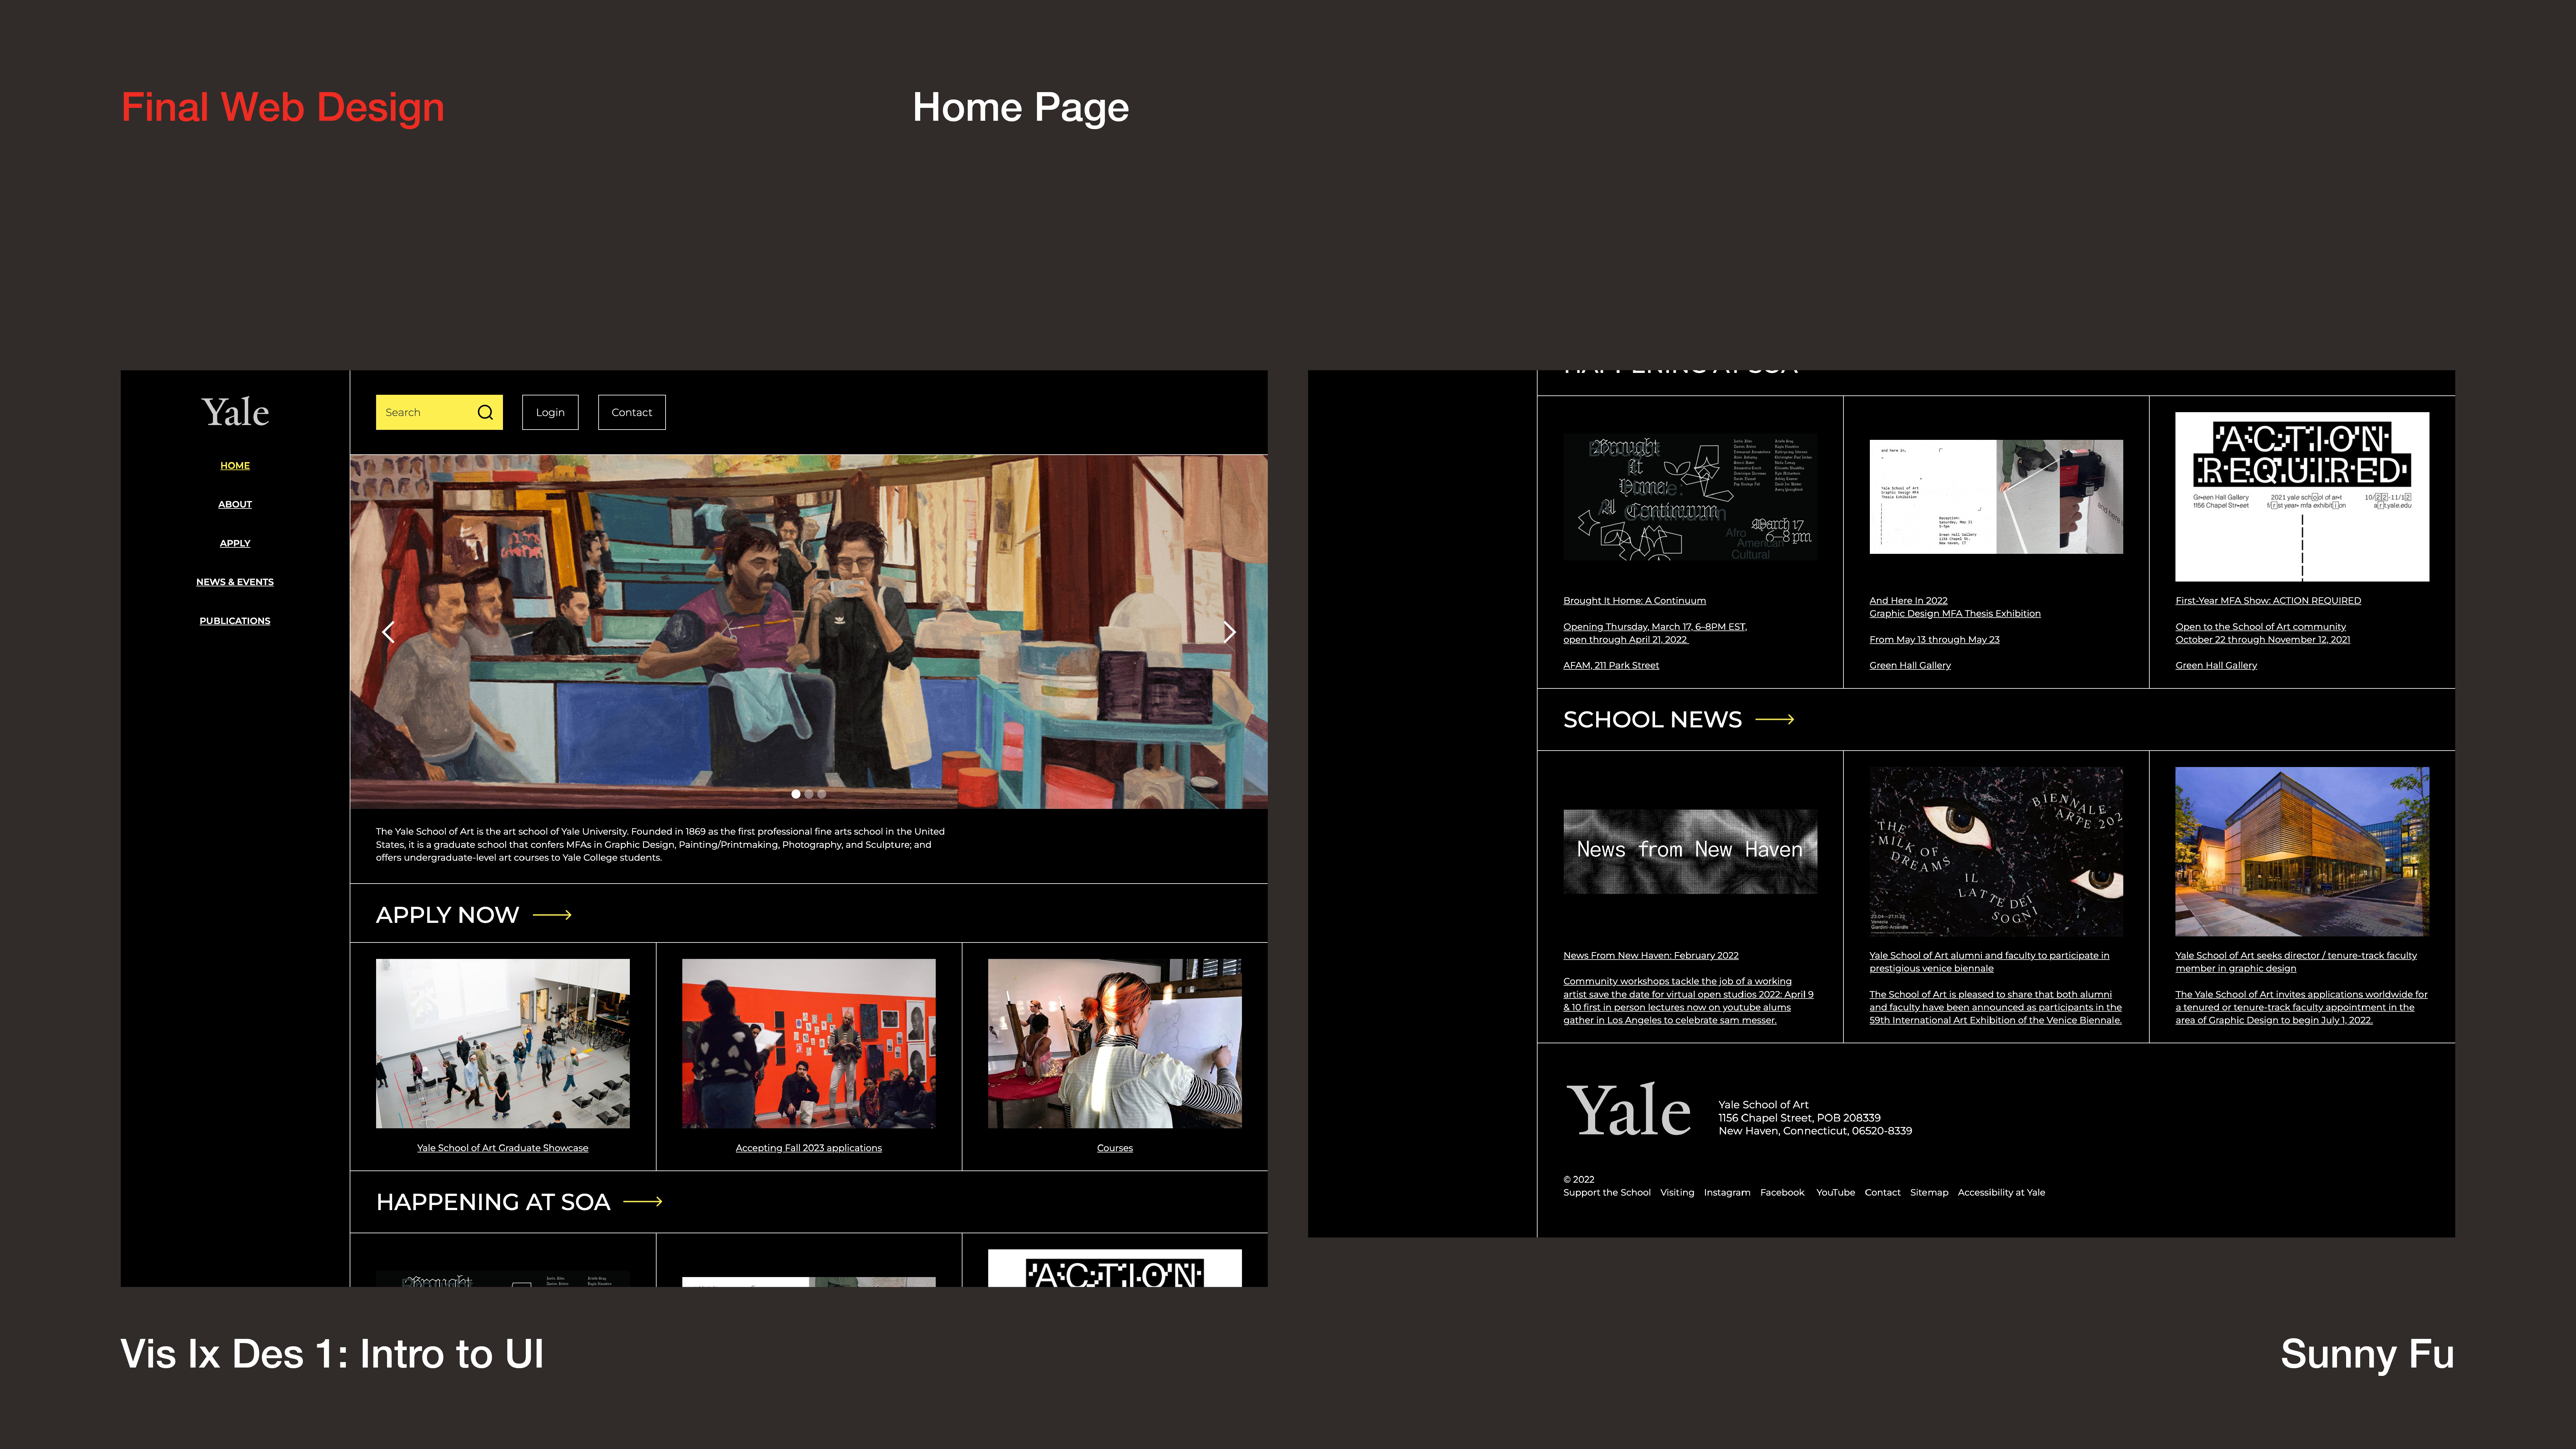Click the magnifier icon in search box
Image resolution: width=2576 pixels, height=1449 pixels.
pyautogui.click(x=485, y=412)
